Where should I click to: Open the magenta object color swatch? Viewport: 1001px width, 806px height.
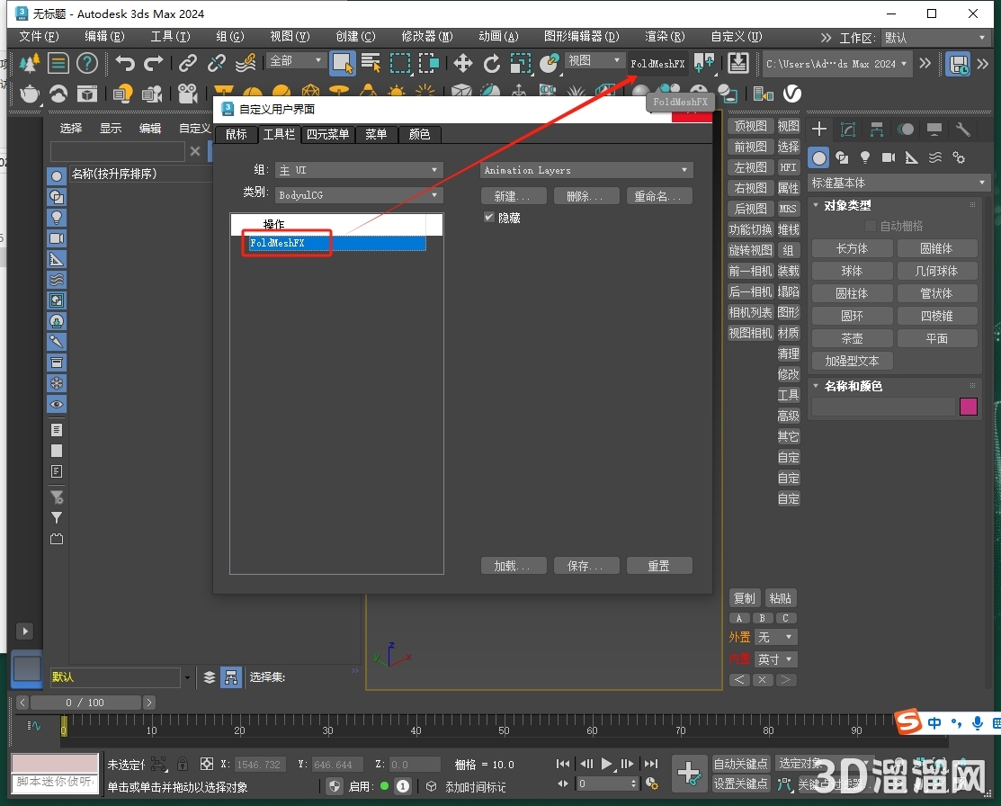[x=969, y=407]
